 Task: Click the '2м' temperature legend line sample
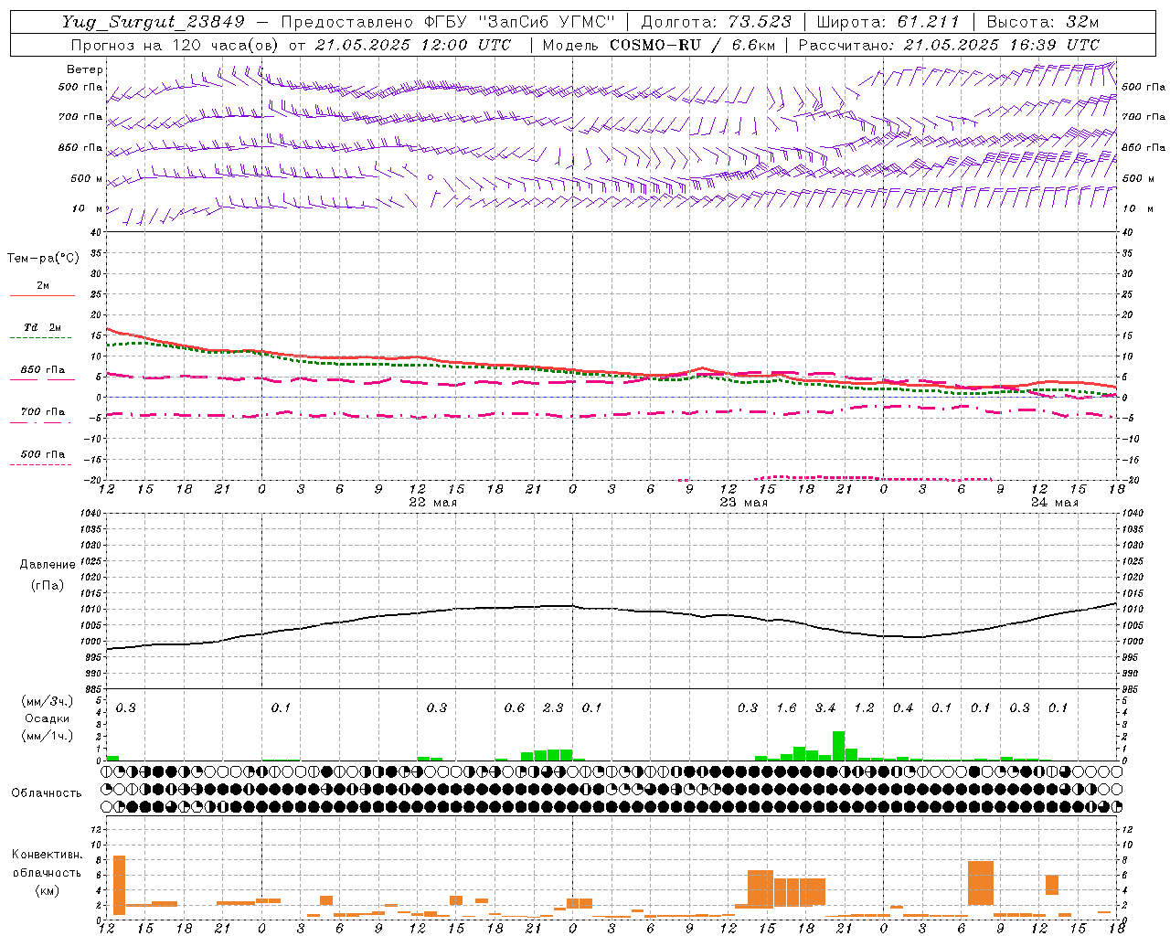42,295
